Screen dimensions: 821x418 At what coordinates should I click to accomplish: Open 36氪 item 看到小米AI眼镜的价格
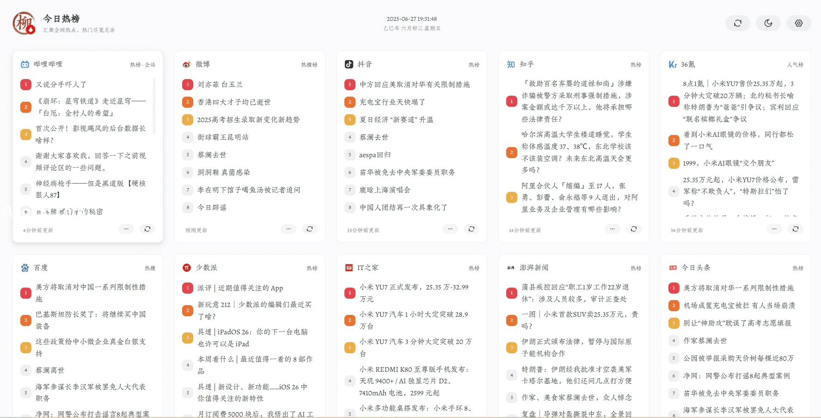[x=738, y=140]
